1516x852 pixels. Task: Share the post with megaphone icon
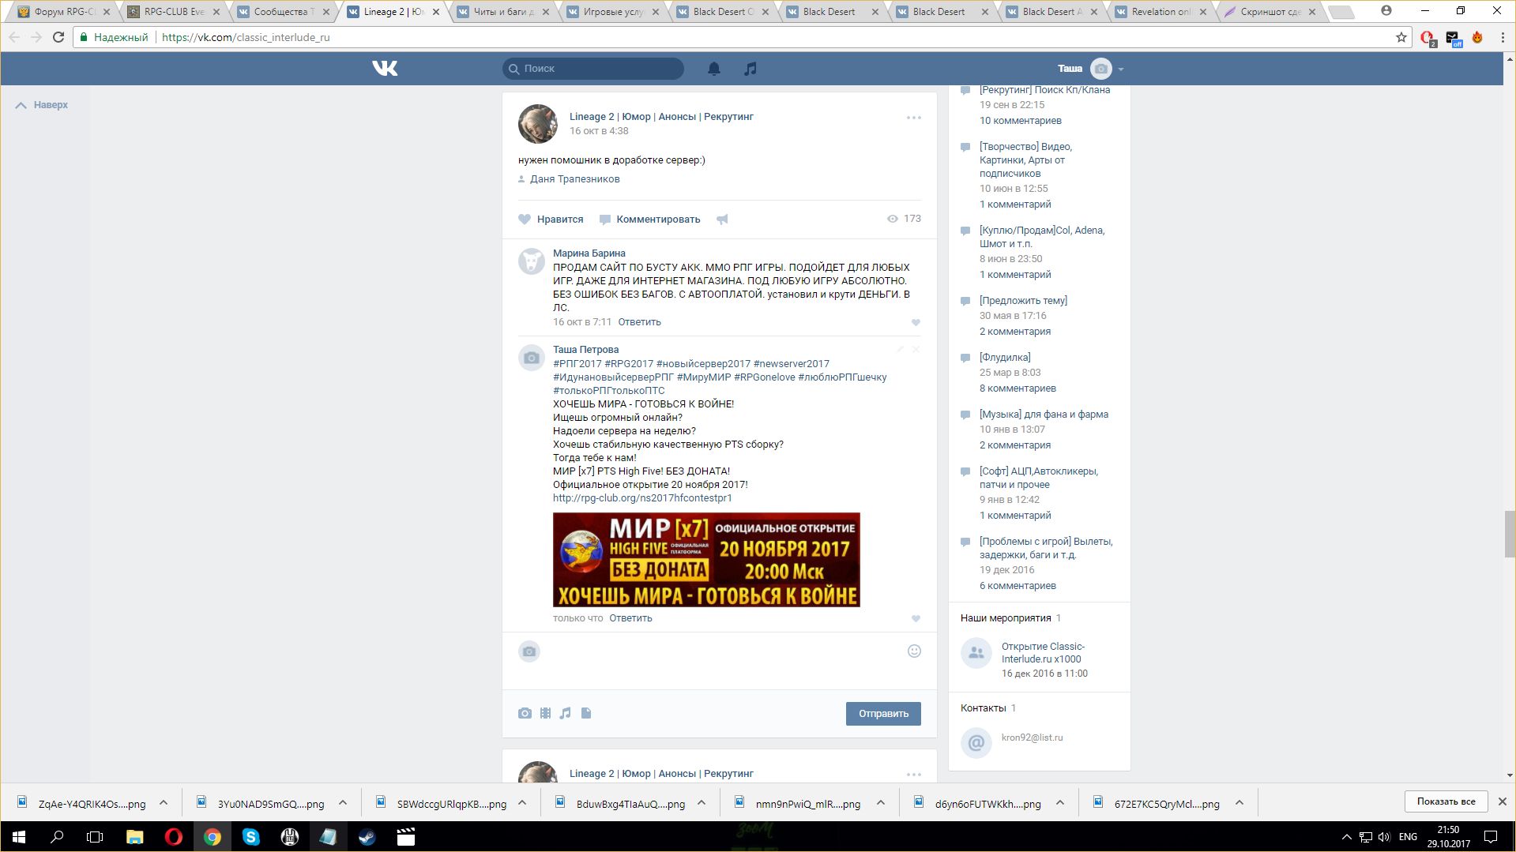(x=722, y=220)
